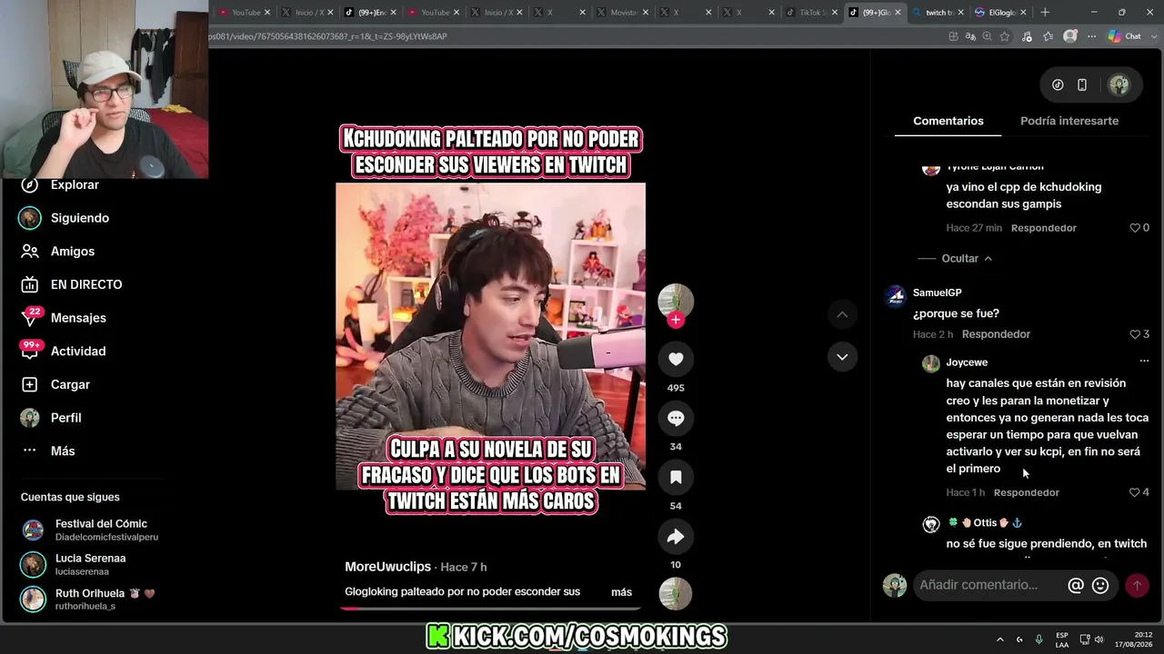
Task: Open the taskbar clock showing 20:12
Action: click(1133, 639)
